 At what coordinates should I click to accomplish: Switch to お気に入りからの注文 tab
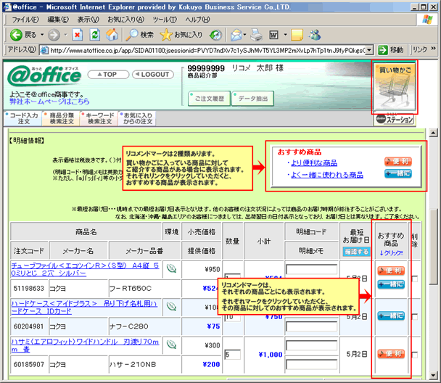coord(136,118)
